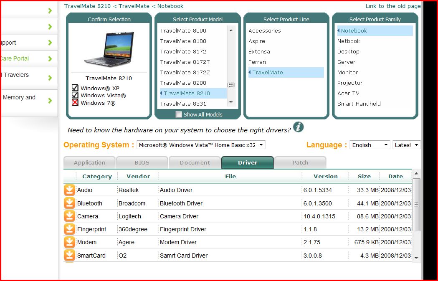
Task: Choose the Ferrari product line
Action: pos(257,62)
